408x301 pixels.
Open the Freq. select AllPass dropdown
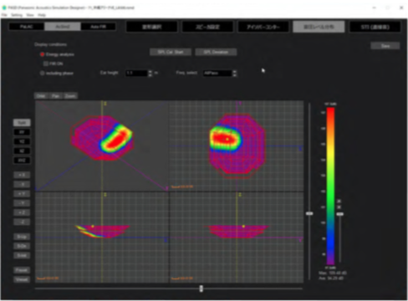click(x=220, y=74)
